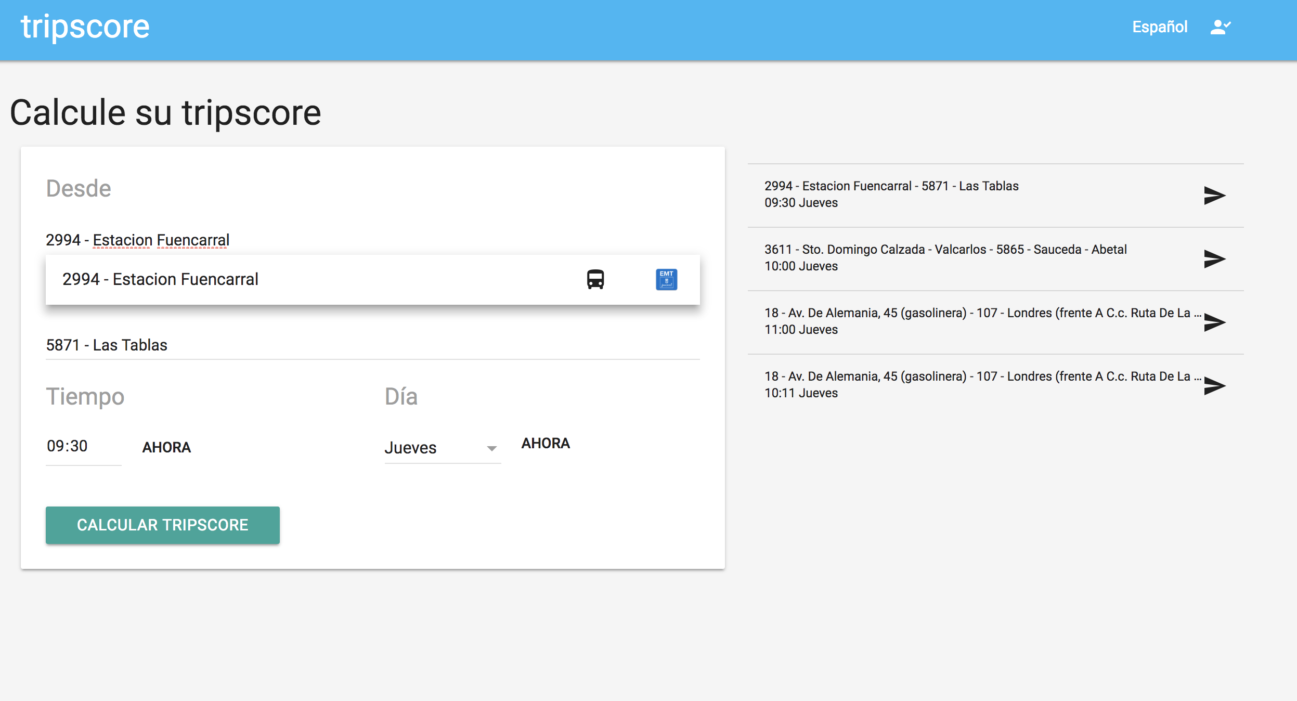Send arrow for Estacion Fuencarral - Las Tablas trip
1297x701 pixels.
pos(1215,196)
